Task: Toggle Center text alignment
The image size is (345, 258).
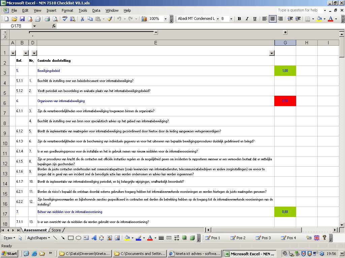Action: click(273, 19)
